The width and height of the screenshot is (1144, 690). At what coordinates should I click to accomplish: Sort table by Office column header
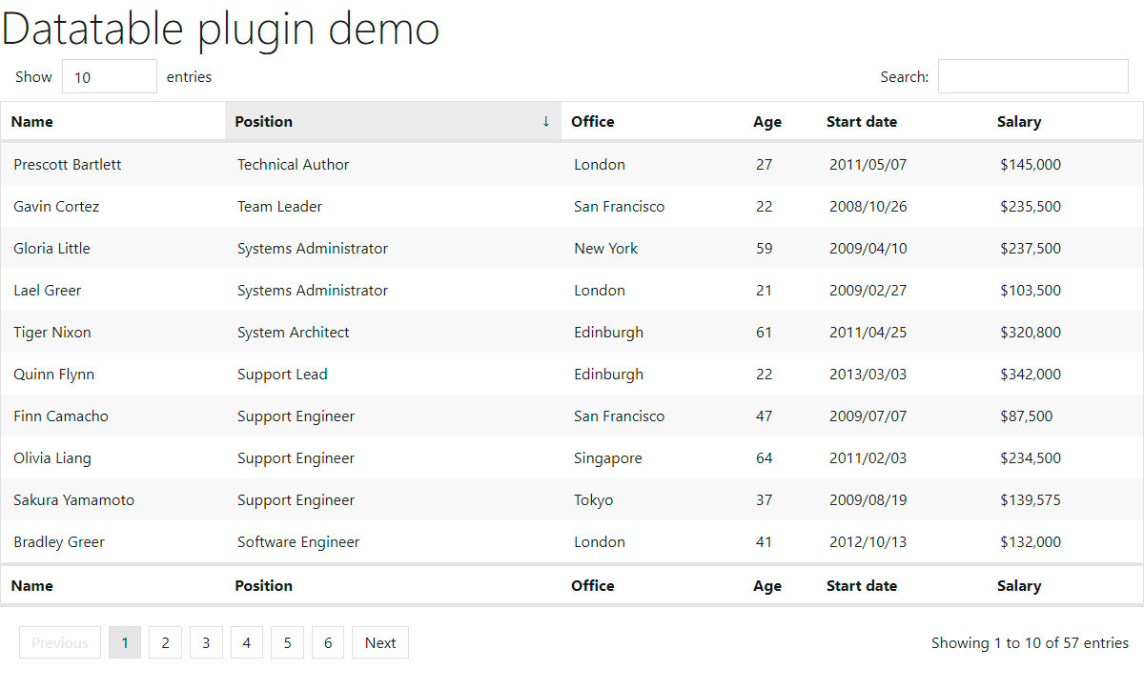[592, 121]
